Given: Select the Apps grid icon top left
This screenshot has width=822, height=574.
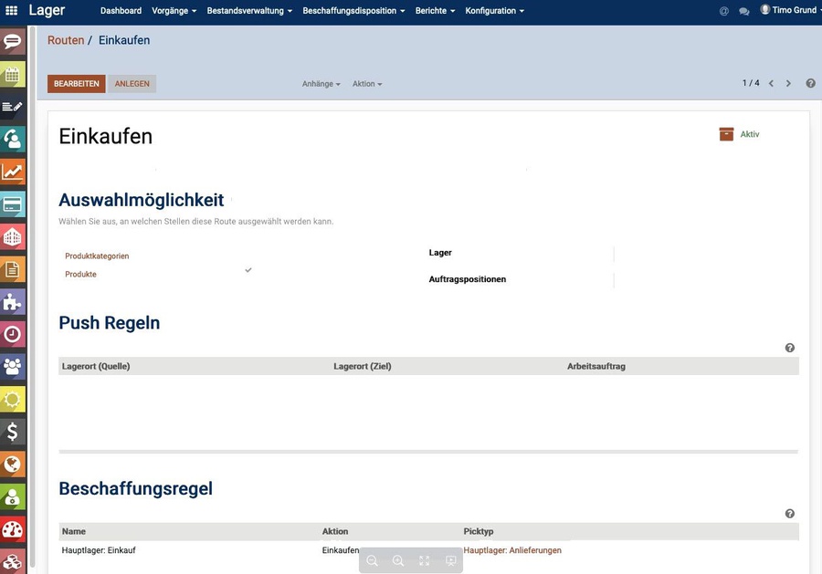Looking at the screenshot, I should click(10, 10).
